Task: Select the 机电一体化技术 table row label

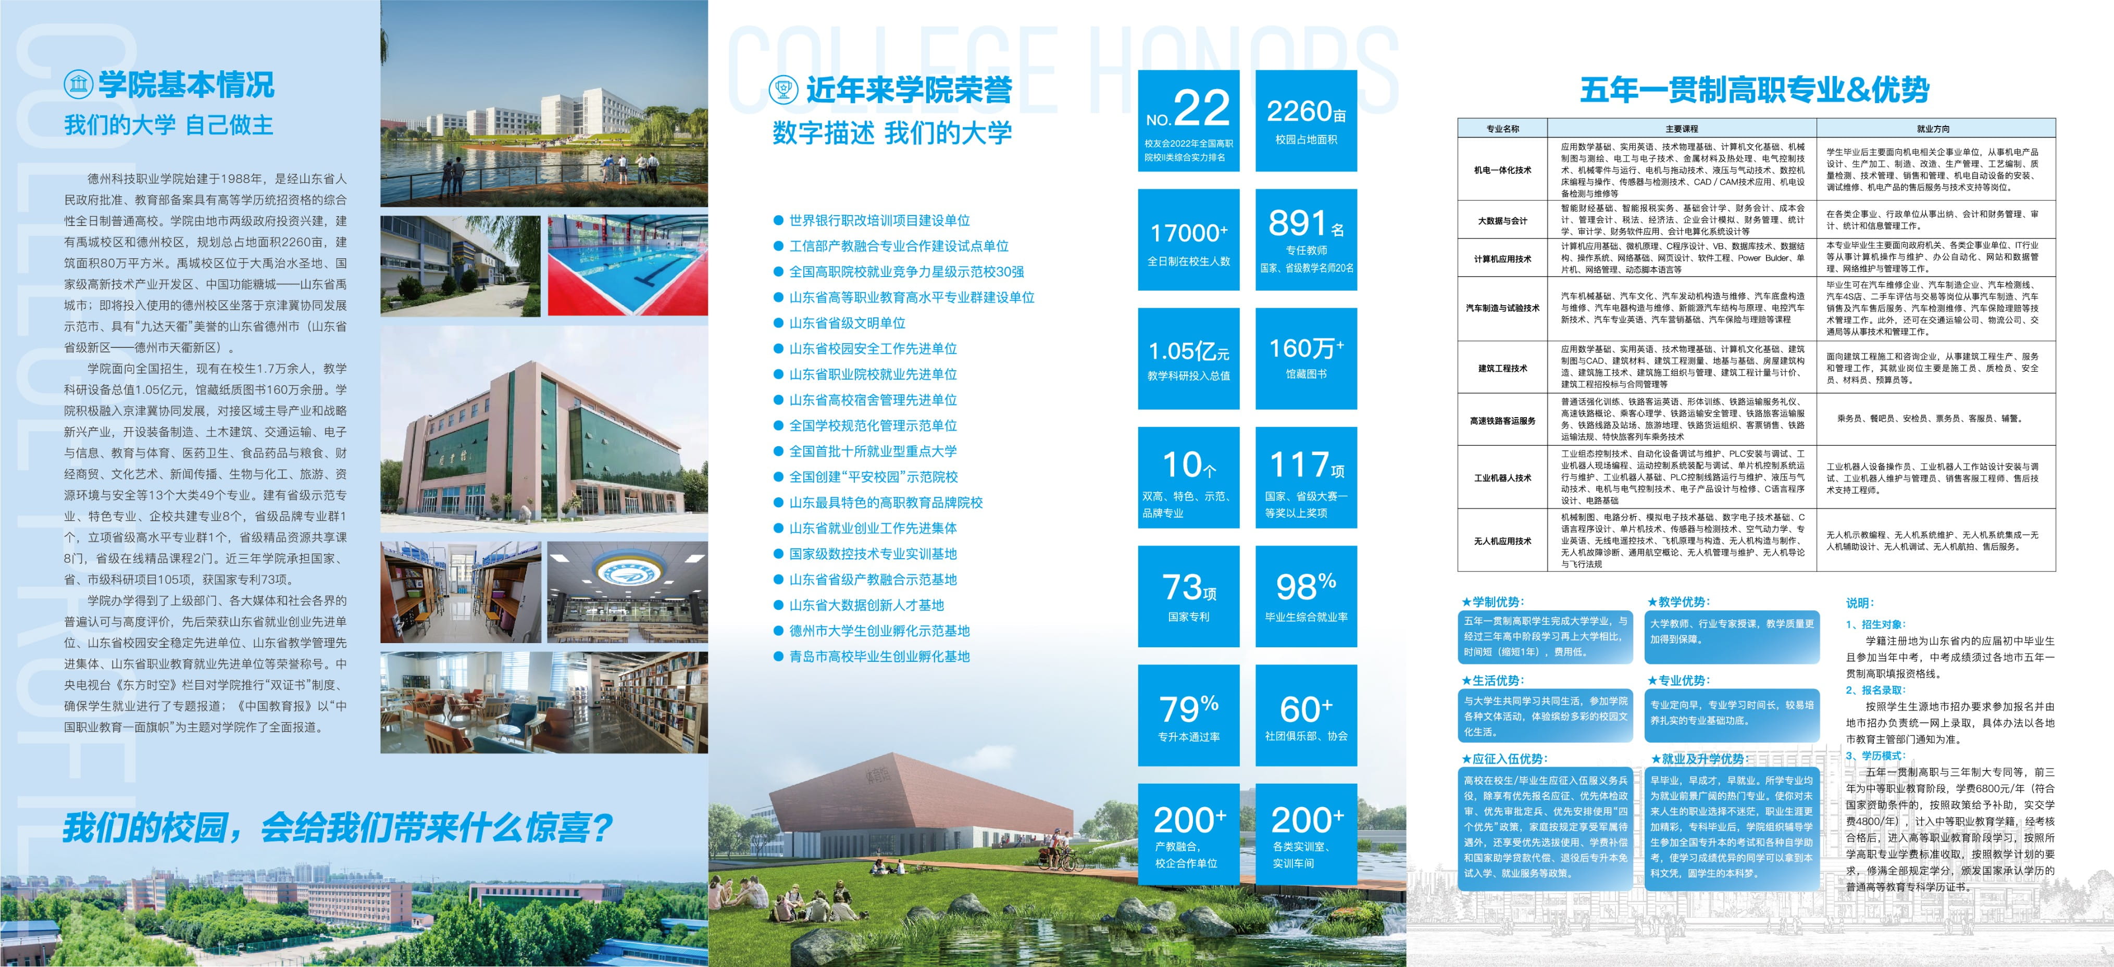Action: pos(1502,170)
